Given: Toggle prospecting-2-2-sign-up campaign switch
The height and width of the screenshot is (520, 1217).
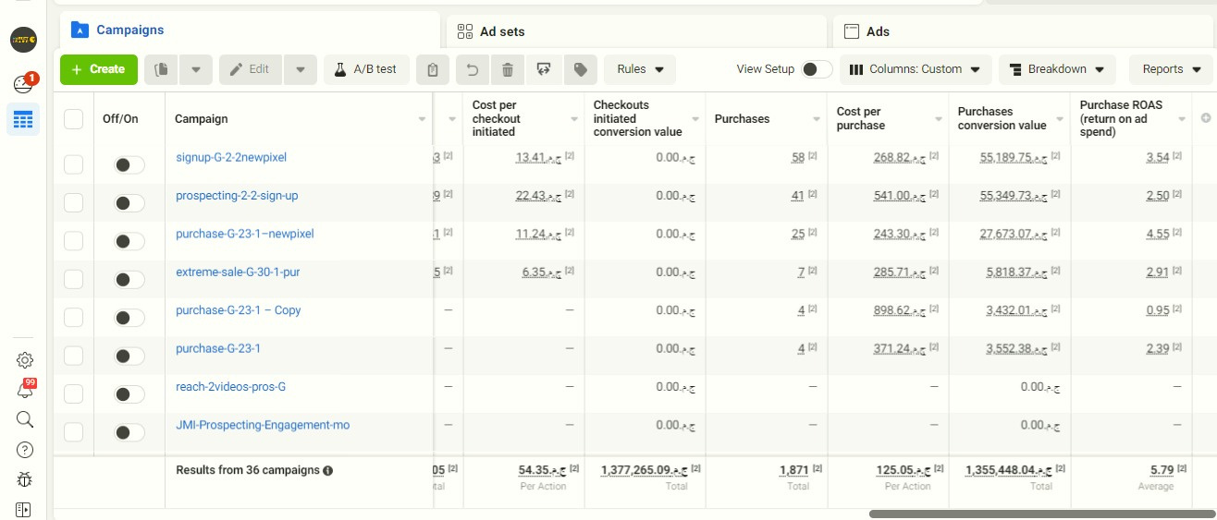Looking at the screenshot, I should pyautogui.click(x=129, y=203).
